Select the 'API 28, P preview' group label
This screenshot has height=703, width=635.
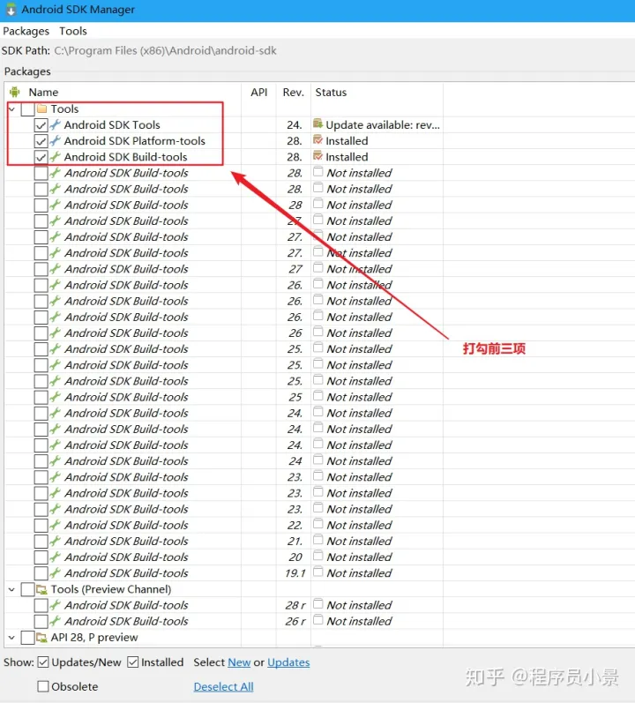tap(94, 637)
